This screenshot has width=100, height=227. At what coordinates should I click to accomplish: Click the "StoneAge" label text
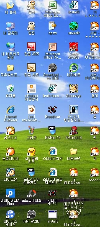74,96
